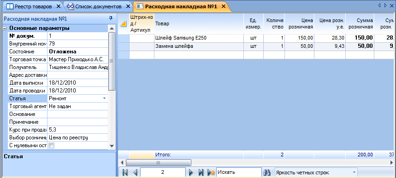Screen dimensions: 396x178
Task: Pin the Расходная накладная №1 side panel
Action: (x=111, y=18)
